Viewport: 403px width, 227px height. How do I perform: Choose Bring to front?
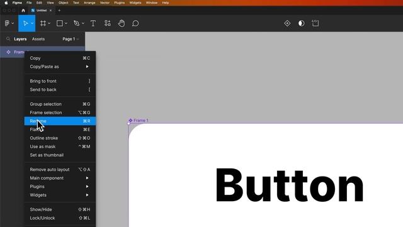pyautogui.click(x=60, y=81)
